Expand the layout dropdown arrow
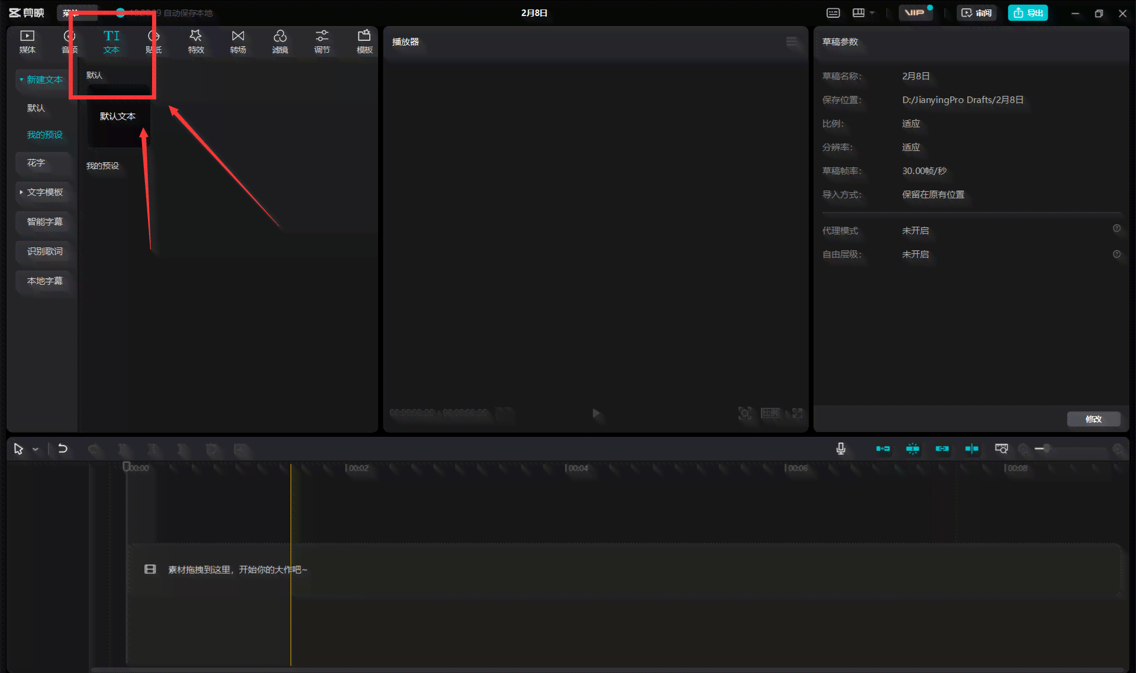This screenshot has height=673, width=1136. pyautogui.click(x=872, y=13)
